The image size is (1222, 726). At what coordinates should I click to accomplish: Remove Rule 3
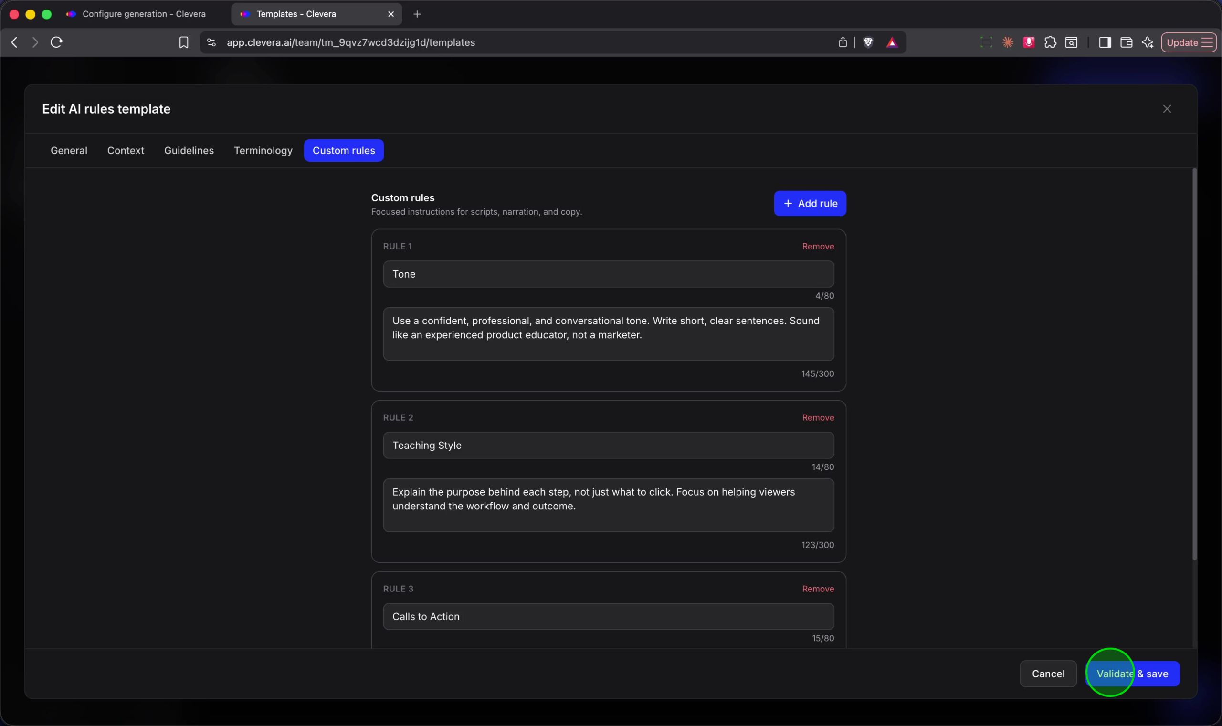click(x=818, y=589)
